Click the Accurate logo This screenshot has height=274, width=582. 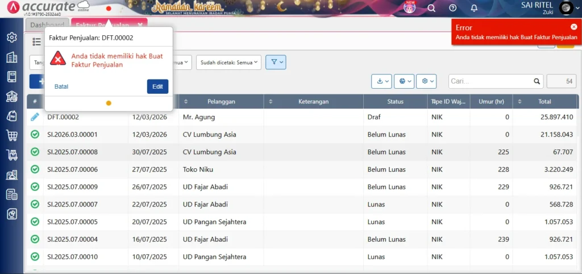tap(48, 7)
